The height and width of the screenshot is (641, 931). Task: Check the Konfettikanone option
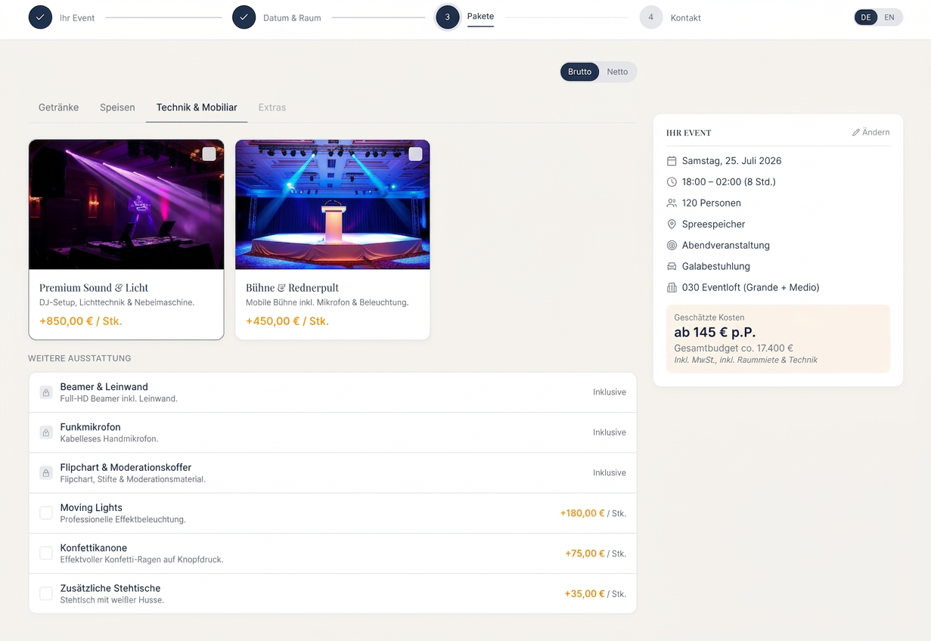pos(45,553)
